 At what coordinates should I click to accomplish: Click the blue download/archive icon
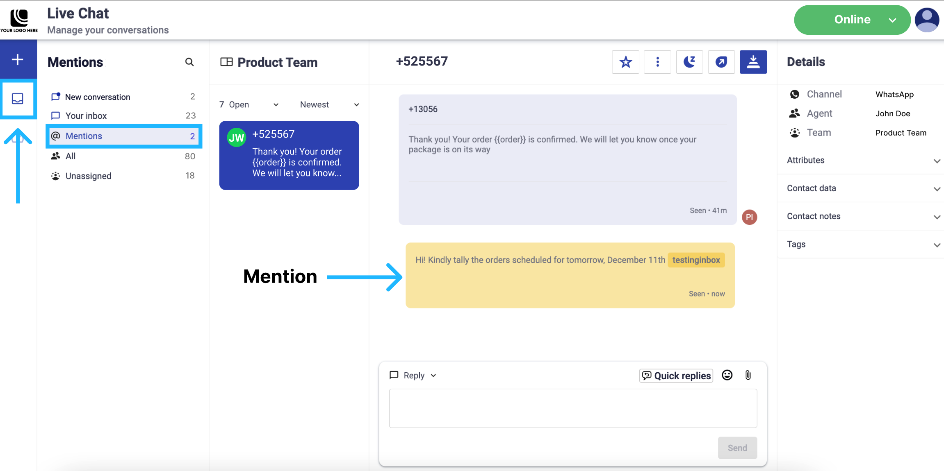pyautogui.click(x=753, y=62)
